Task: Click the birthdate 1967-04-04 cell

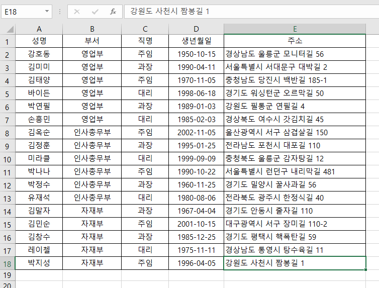Action: pos(196,211)
